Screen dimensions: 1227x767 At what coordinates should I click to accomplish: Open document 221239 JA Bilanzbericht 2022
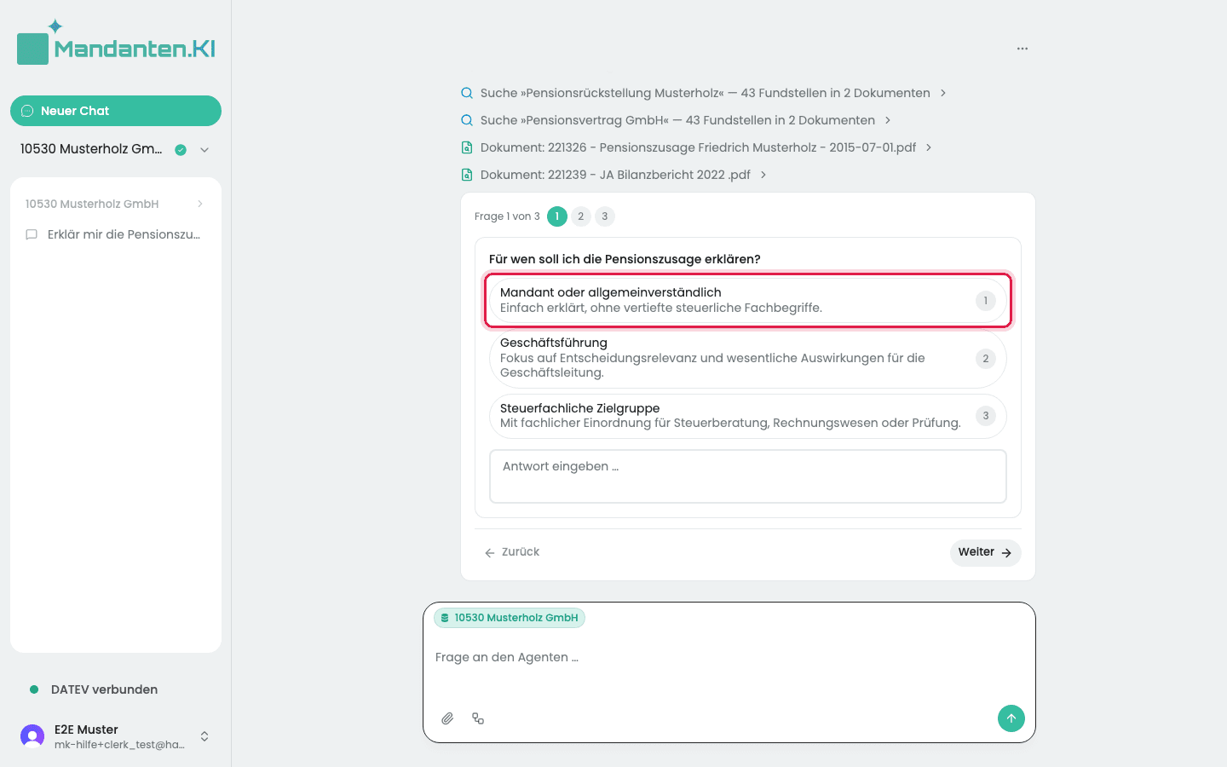click(614, 175)
